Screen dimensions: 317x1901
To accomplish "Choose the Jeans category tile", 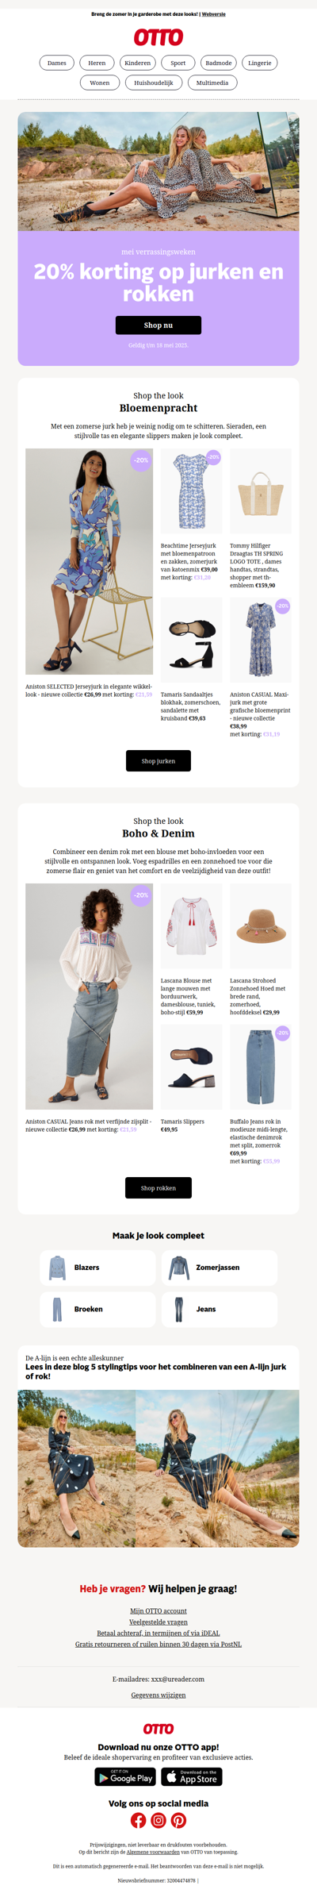I will pos(220,1309).
